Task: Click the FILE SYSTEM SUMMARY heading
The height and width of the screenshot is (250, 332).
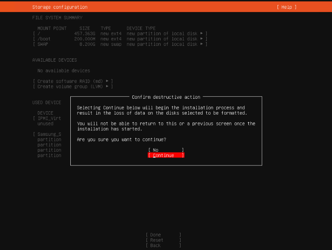Action: (57, 18)
